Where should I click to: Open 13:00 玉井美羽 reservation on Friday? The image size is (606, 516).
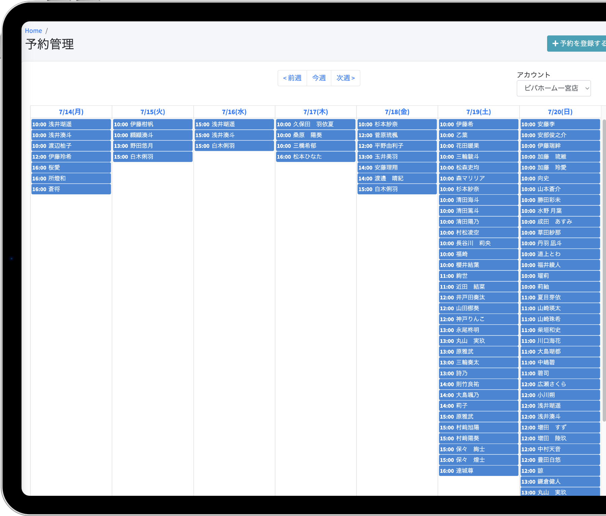point(397,157)
